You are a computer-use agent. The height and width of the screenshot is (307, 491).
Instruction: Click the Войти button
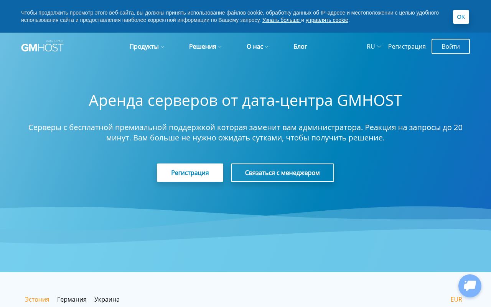[x=451, y=46]
